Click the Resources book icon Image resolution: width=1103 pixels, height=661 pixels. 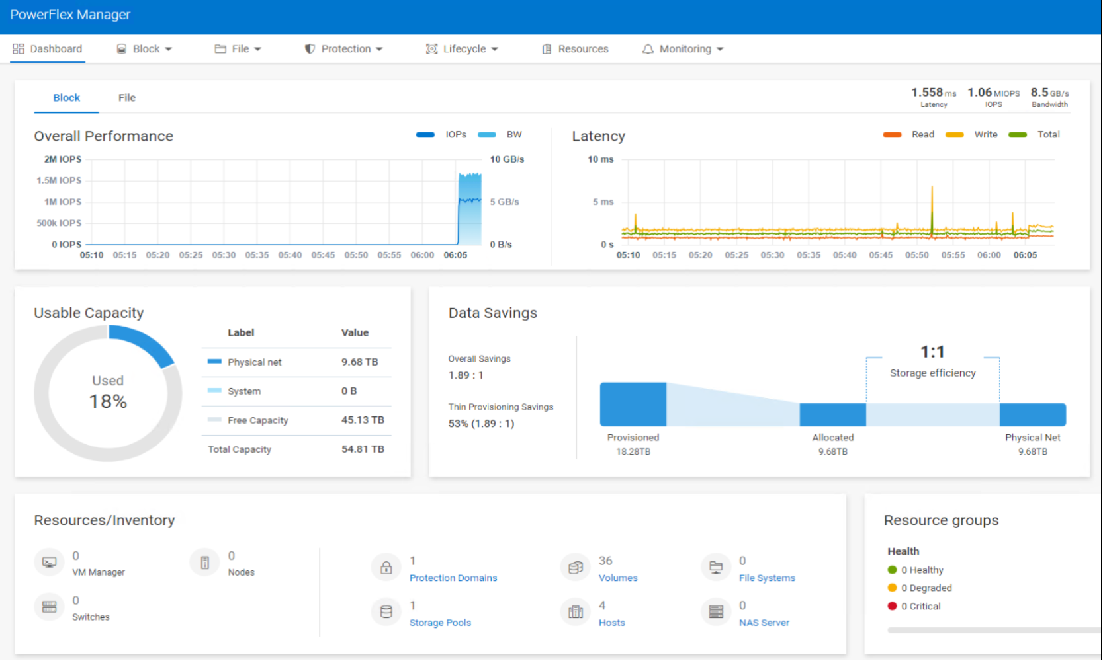(x=547, y=49)
